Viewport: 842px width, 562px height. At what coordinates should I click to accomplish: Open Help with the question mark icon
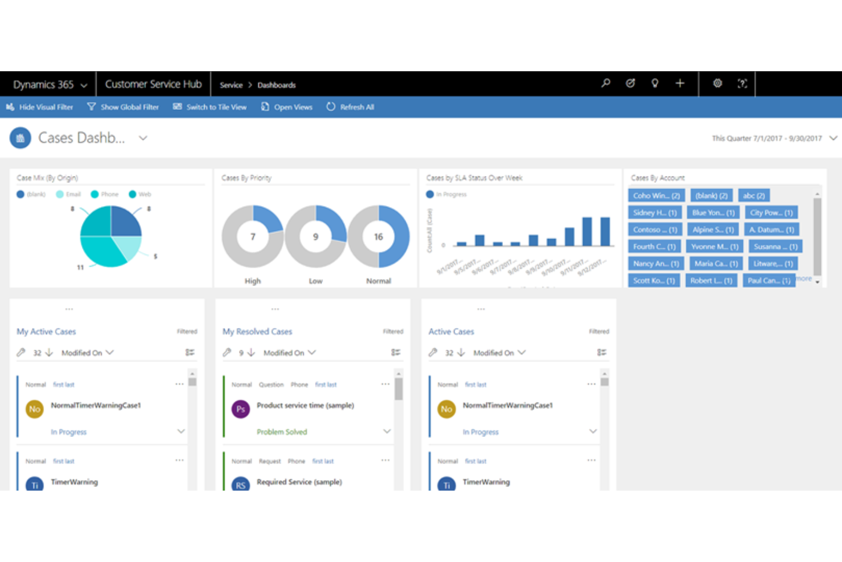[x=742, y=83]
